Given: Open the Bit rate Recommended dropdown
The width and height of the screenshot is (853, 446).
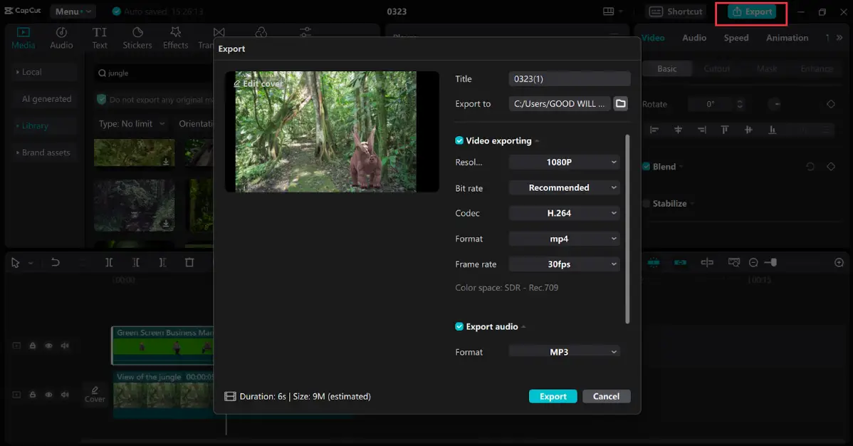Looking at the screenshot, I should 564,188.
